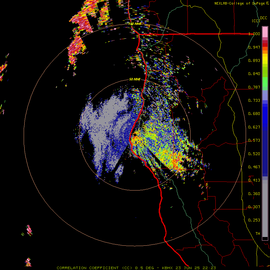Click the 0.307 colorbar value

pyautogui.click(x=254, y=207)
